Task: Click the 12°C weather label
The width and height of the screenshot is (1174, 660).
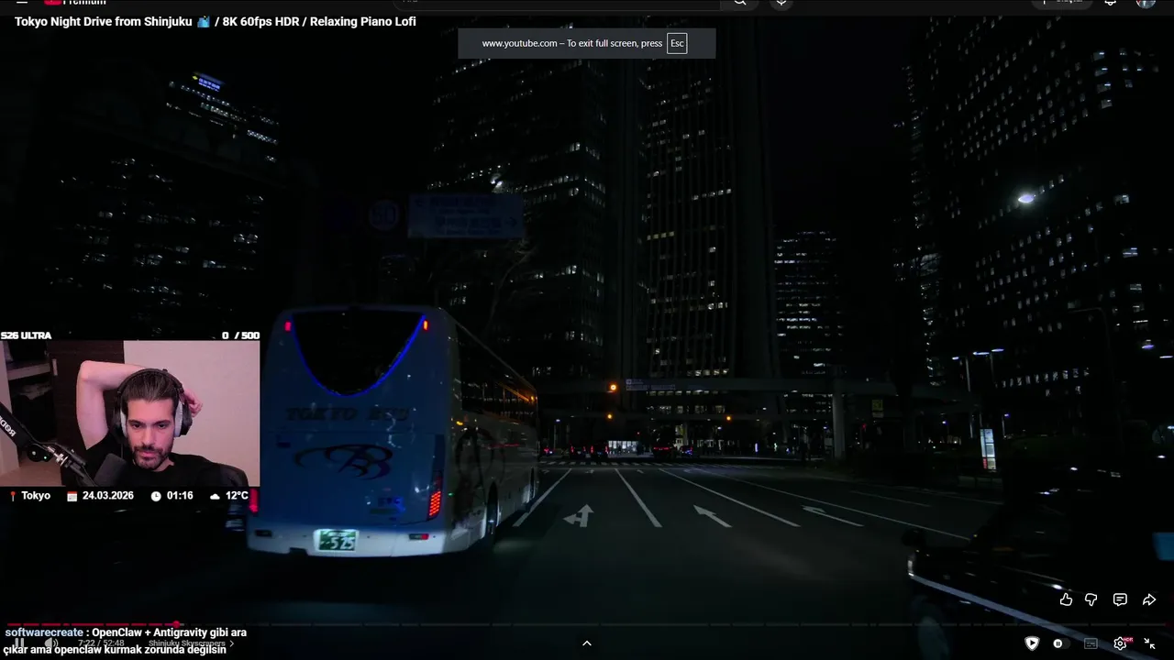Action: [x=237, y=496]
